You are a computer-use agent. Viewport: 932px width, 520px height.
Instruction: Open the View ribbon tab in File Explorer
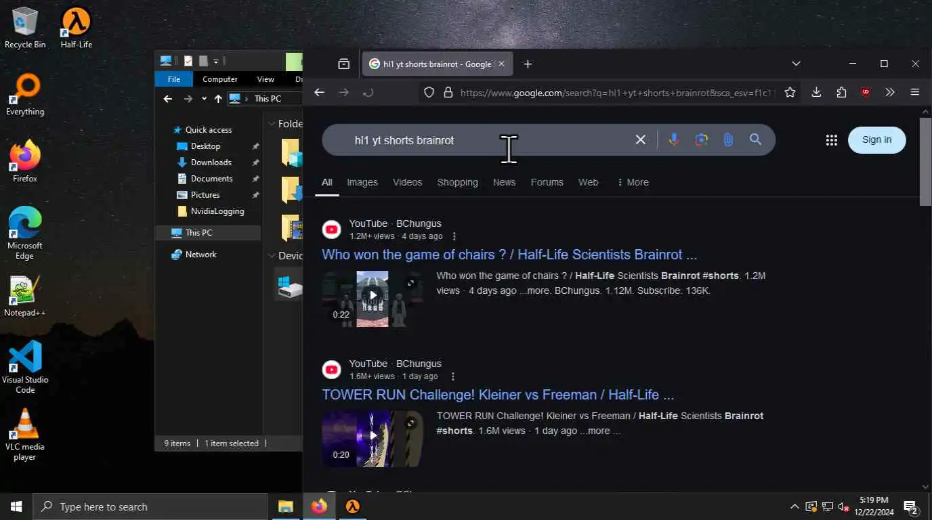(x=266, y=79)
